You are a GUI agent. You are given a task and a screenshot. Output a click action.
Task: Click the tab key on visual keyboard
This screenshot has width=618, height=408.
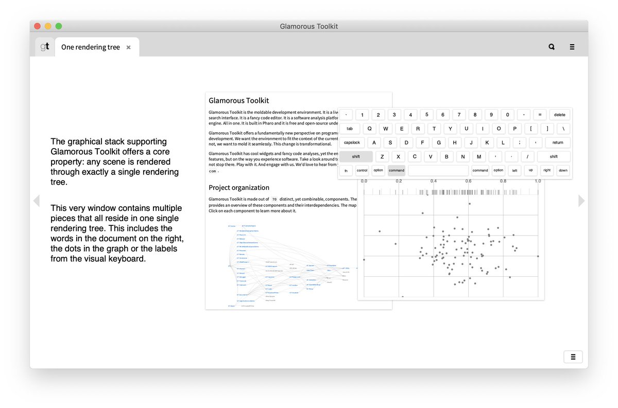tap(350, 129)
